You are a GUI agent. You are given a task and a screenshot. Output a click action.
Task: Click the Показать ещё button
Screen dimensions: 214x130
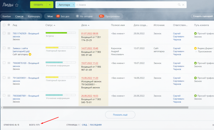pos(120,115)
